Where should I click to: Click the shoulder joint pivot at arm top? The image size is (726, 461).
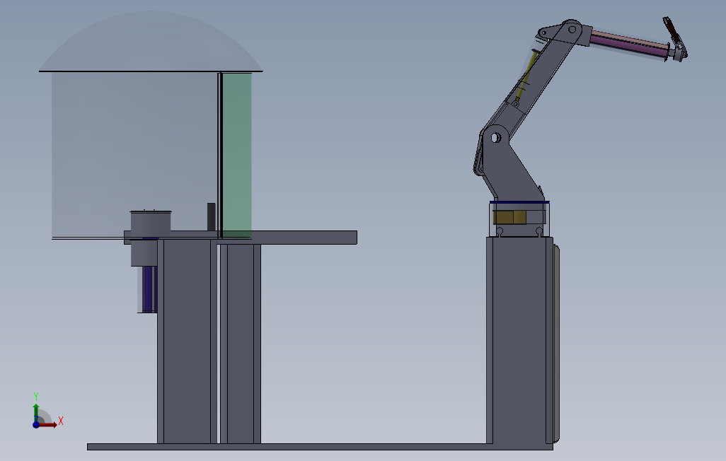tap(572, 30)
